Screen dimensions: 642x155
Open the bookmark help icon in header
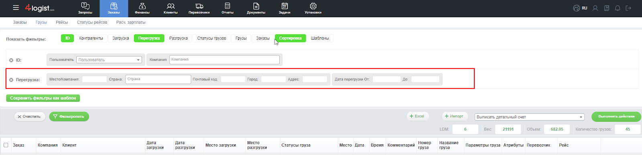[x=607, y=8]
